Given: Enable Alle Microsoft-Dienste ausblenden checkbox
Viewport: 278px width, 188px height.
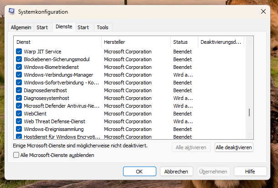Looking at the screenshot, I should click(16, 155).
